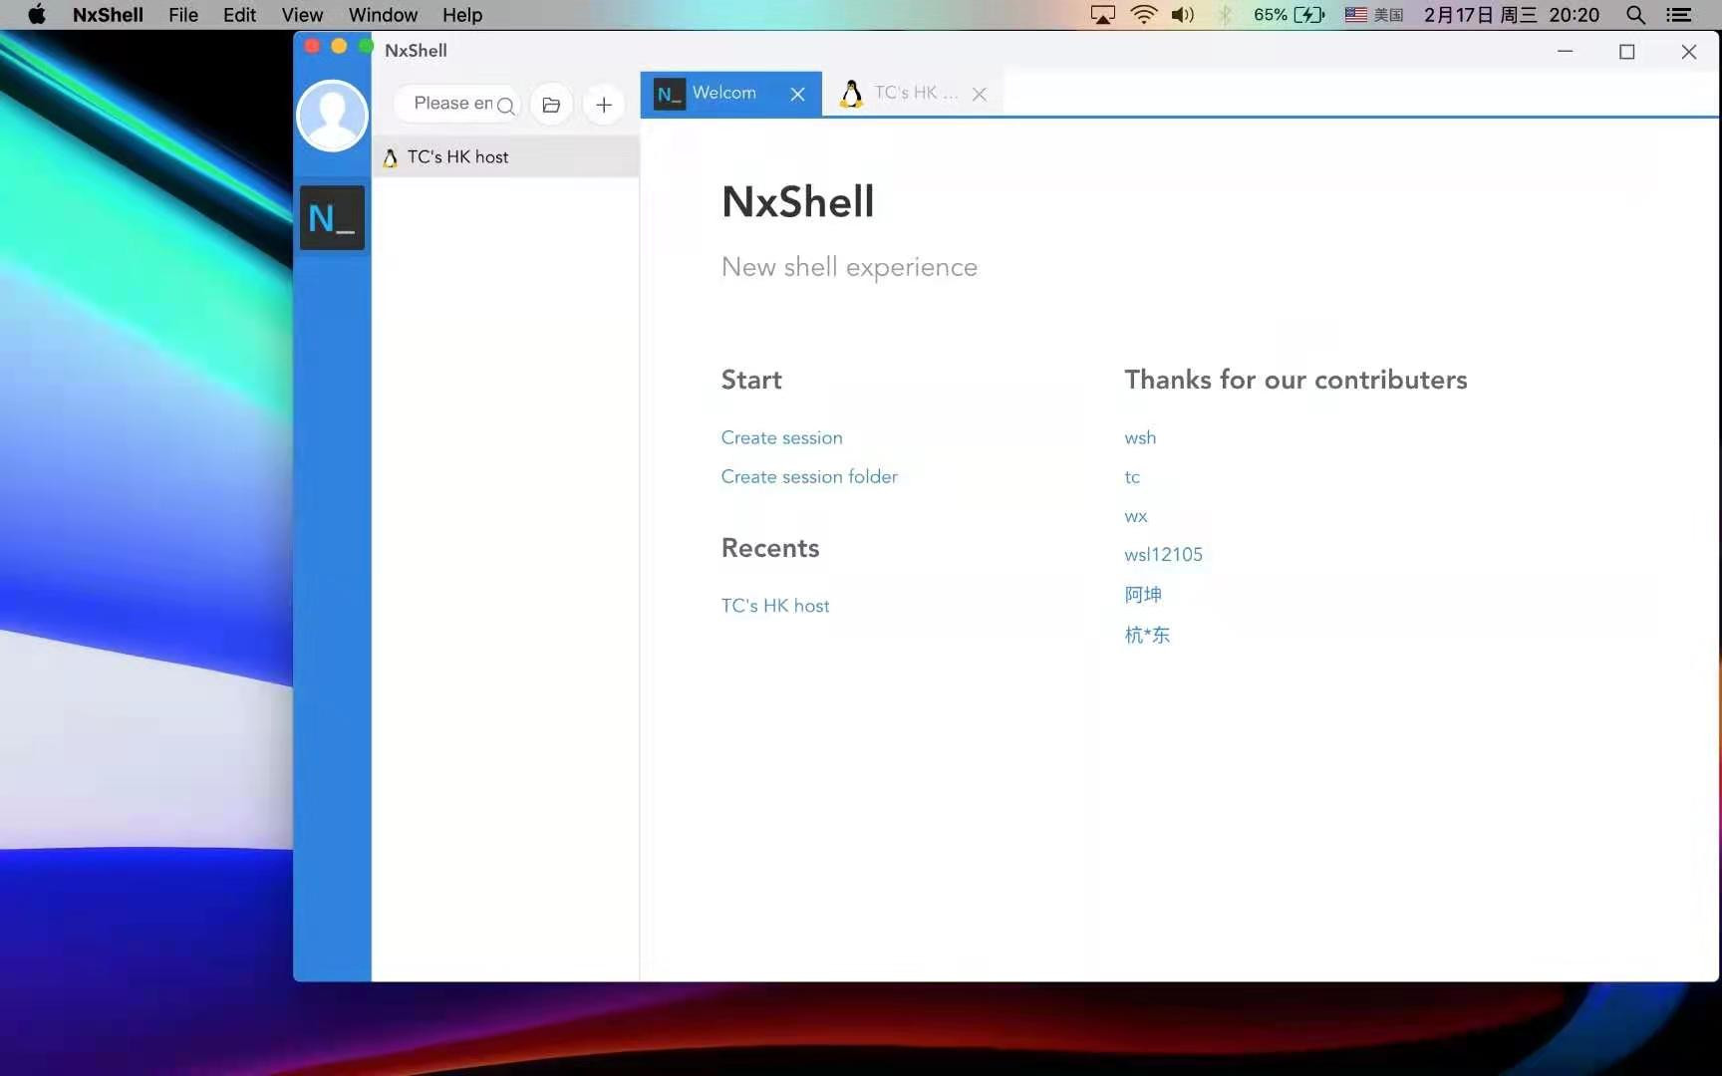Open Spotlight search in menu bar
This screenshot has width=1722, height=1076.
click(x=1635, y=15)
